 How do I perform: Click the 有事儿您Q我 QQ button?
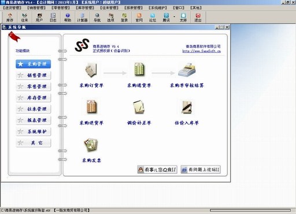tap(157, 170)
